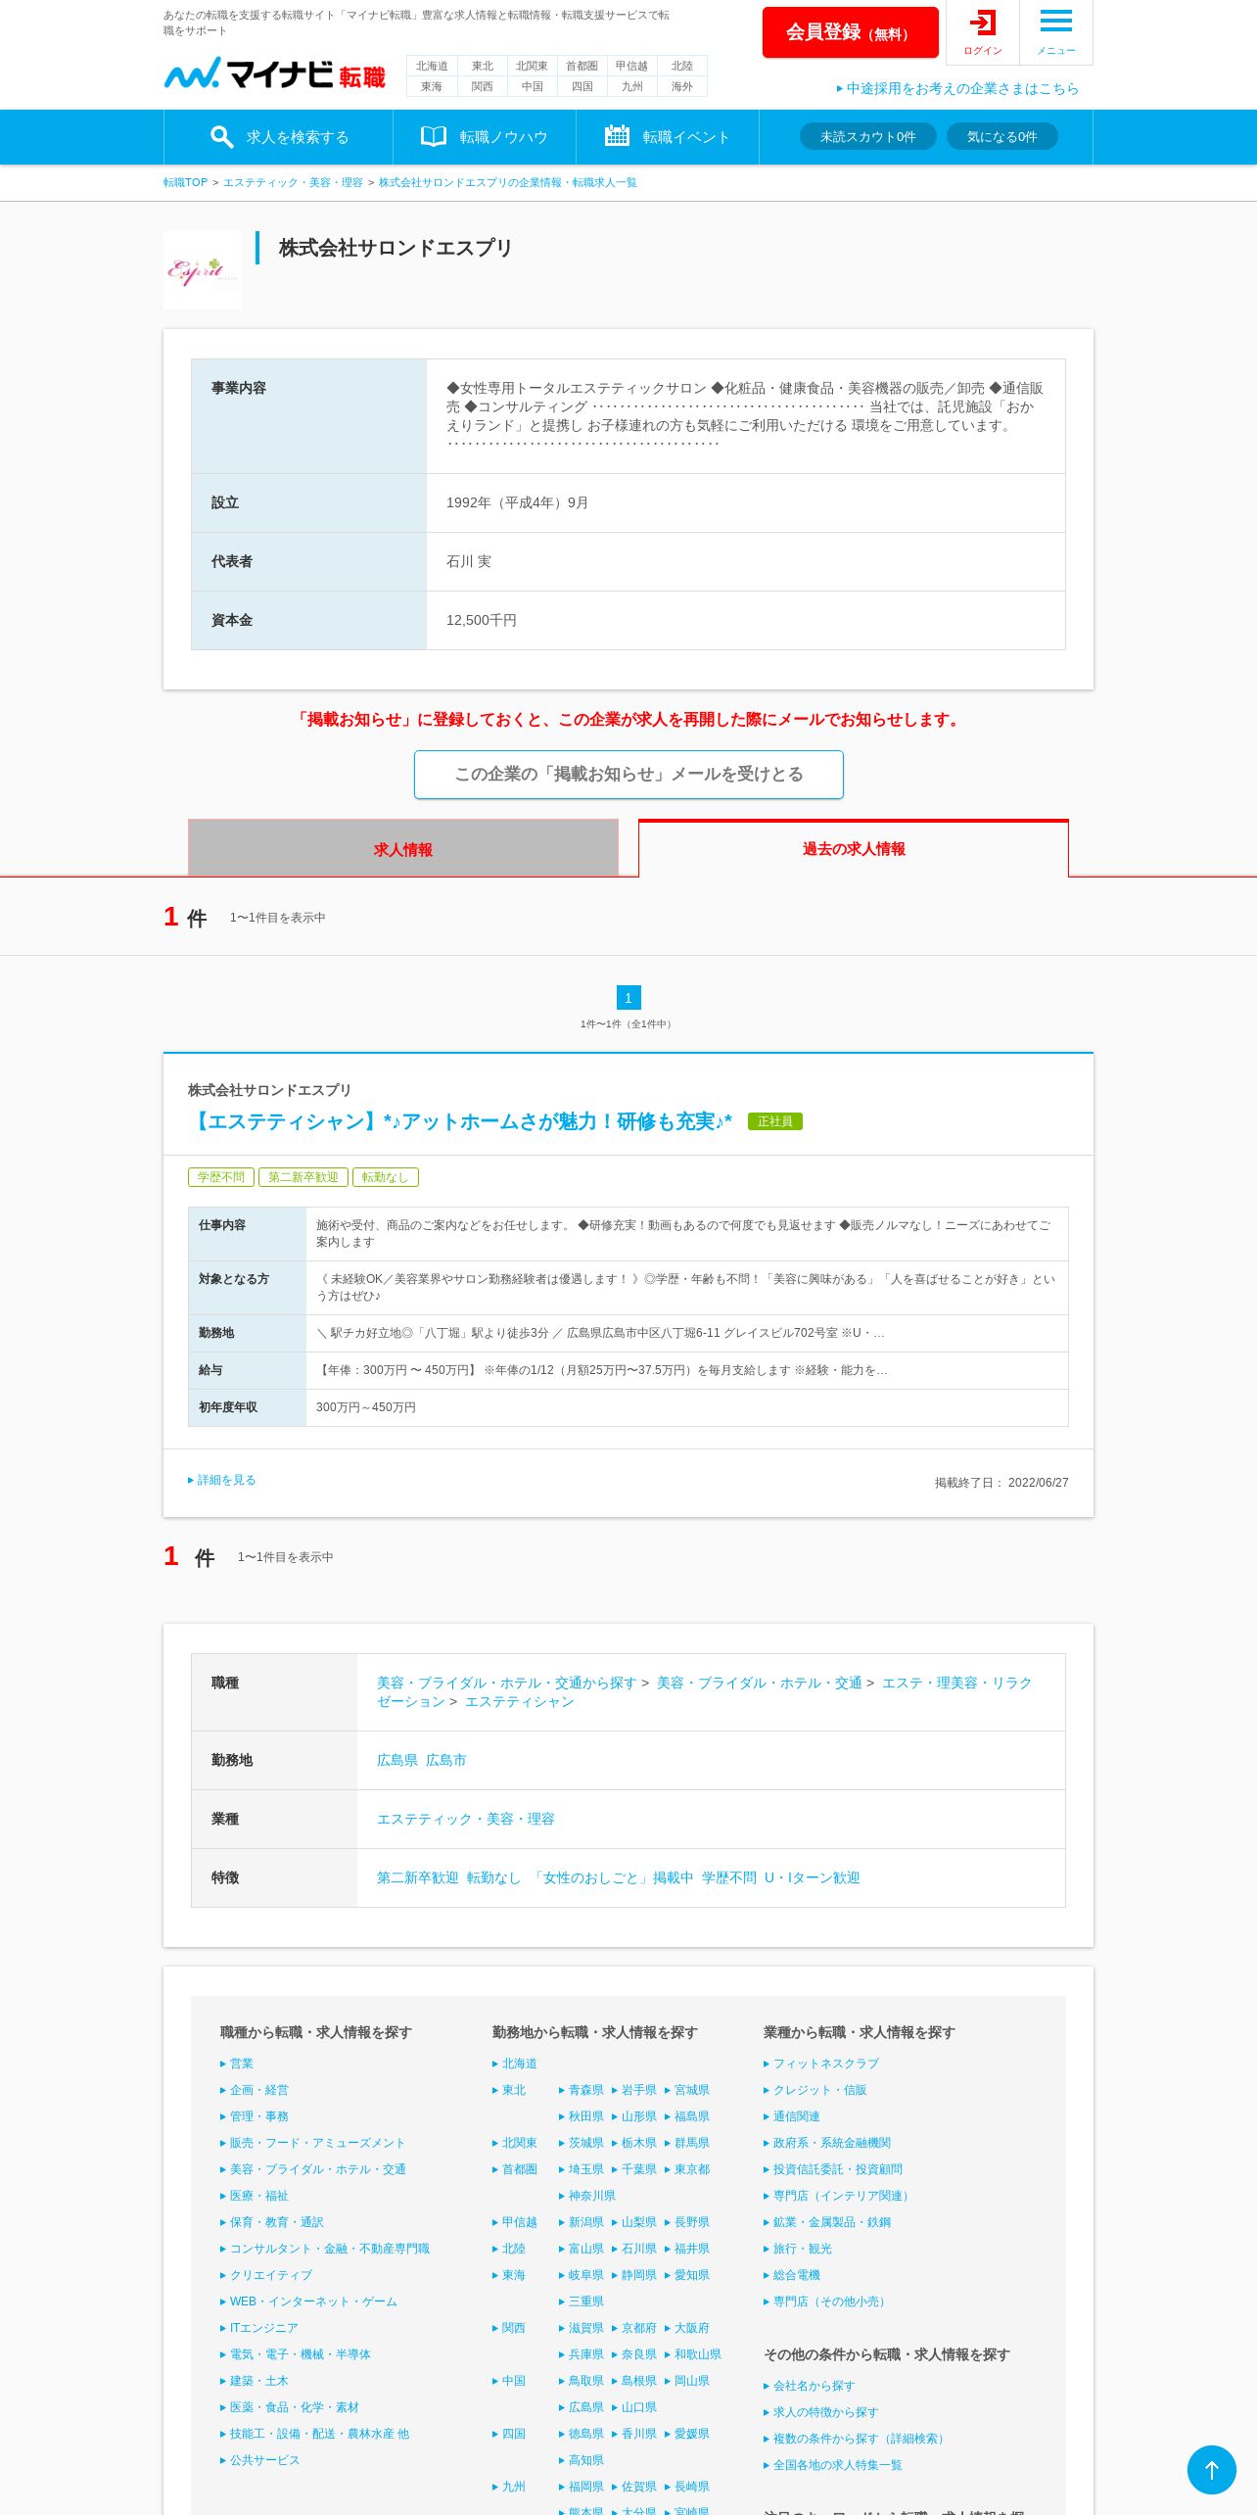Click the 求人を検索する magnifier icon
The image size is (1257, 2515).
[222, 137]
